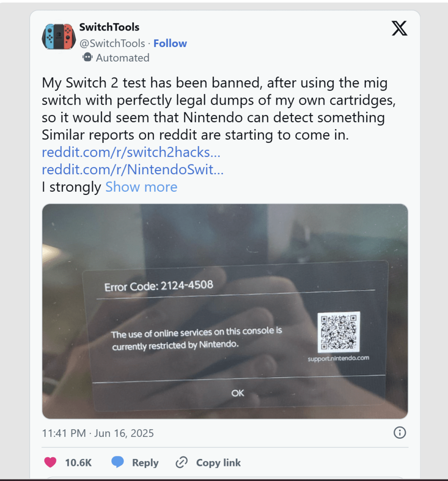Image resolution: width=448 pixels, height=481 pixels.
Task: Click the robot icon beside Automated
Action: pyautogui.click(x=87, y=57)
